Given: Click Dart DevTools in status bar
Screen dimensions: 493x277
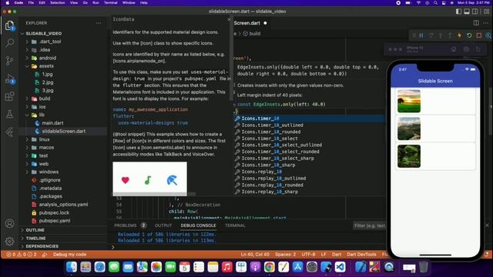Looking at the screenshot, I should (x=361, y=255).
